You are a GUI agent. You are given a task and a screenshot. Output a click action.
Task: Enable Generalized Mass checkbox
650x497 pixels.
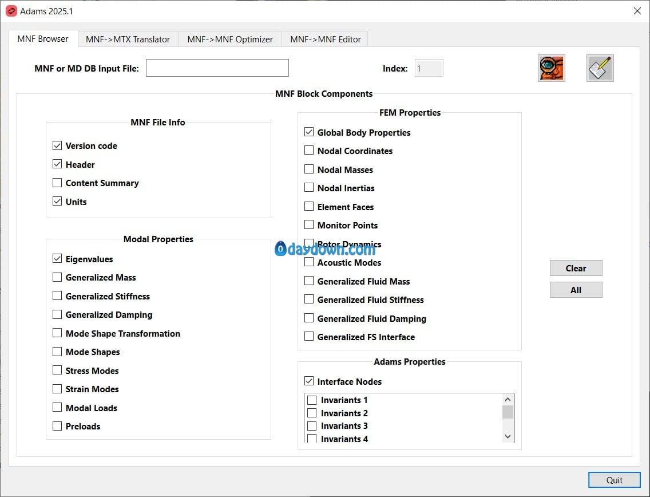57,277
